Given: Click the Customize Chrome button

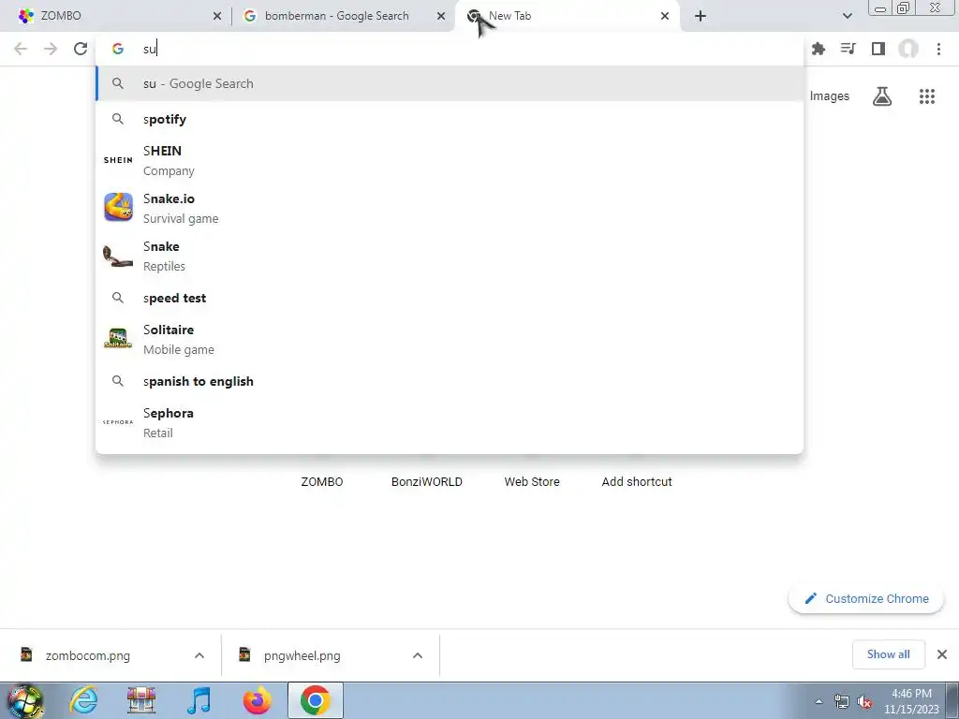Looking at the screenshot, I should tap(866, 598).
